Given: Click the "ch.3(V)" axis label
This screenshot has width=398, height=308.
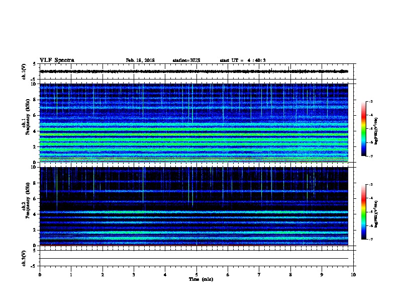Looking at the screenshot, I should (x=24, y=258).
